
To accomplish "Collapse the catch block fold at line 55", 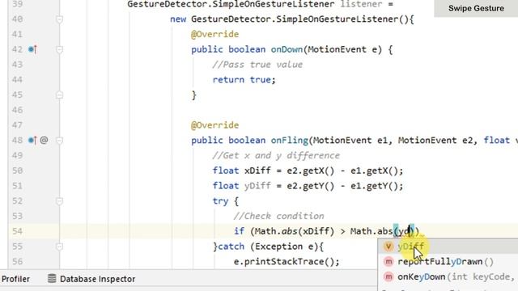I will pyautogui.click(x=59, y=247).
